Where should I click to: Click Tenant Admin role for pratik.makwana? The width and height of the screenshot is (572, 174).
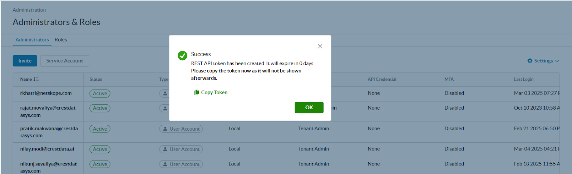click(x=314, y=128)
